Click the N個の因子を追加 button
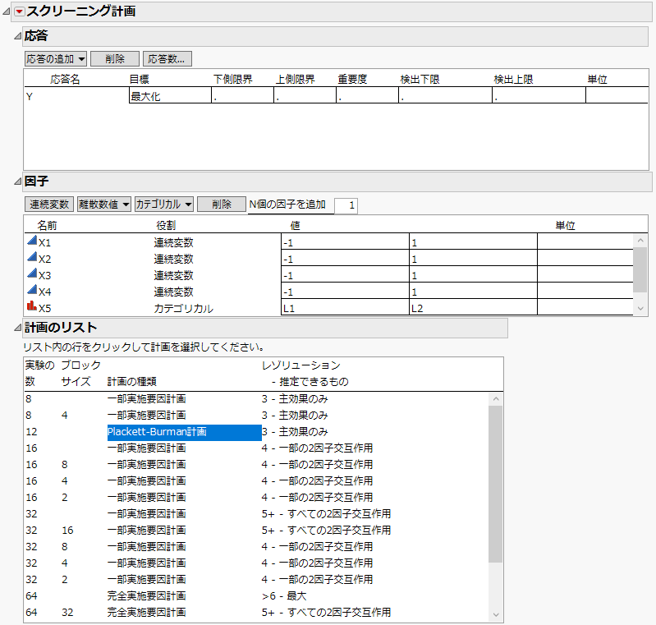This screenshot has height=625, width=656. tap(287, 205)
